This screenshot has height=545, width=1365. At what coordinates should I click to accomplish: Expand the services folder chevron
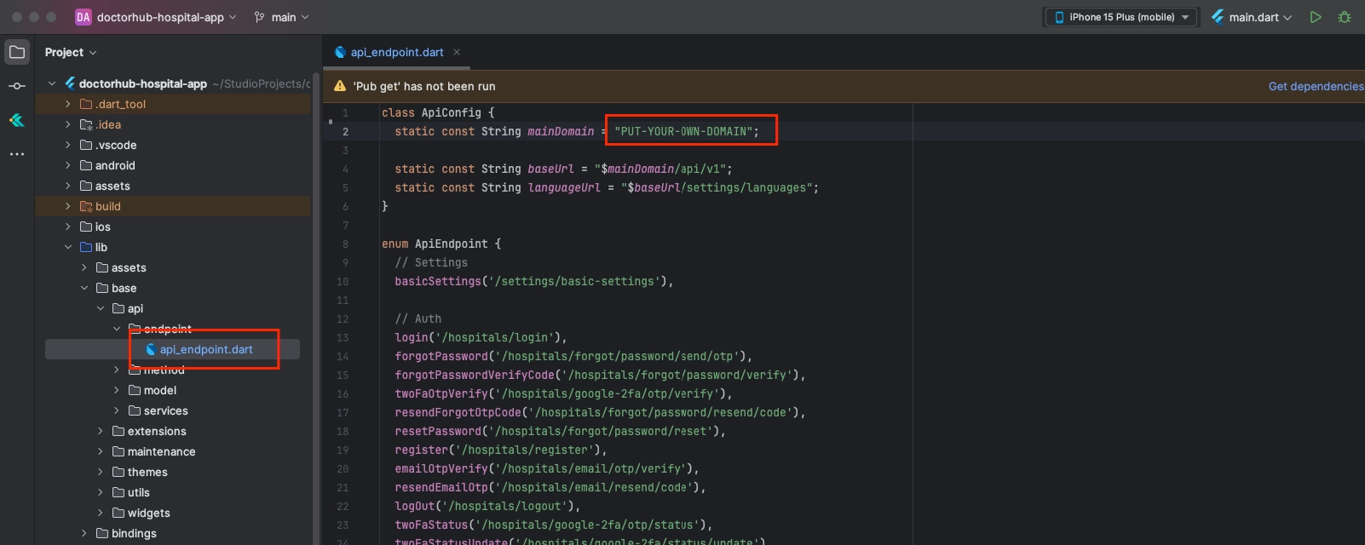117,410
